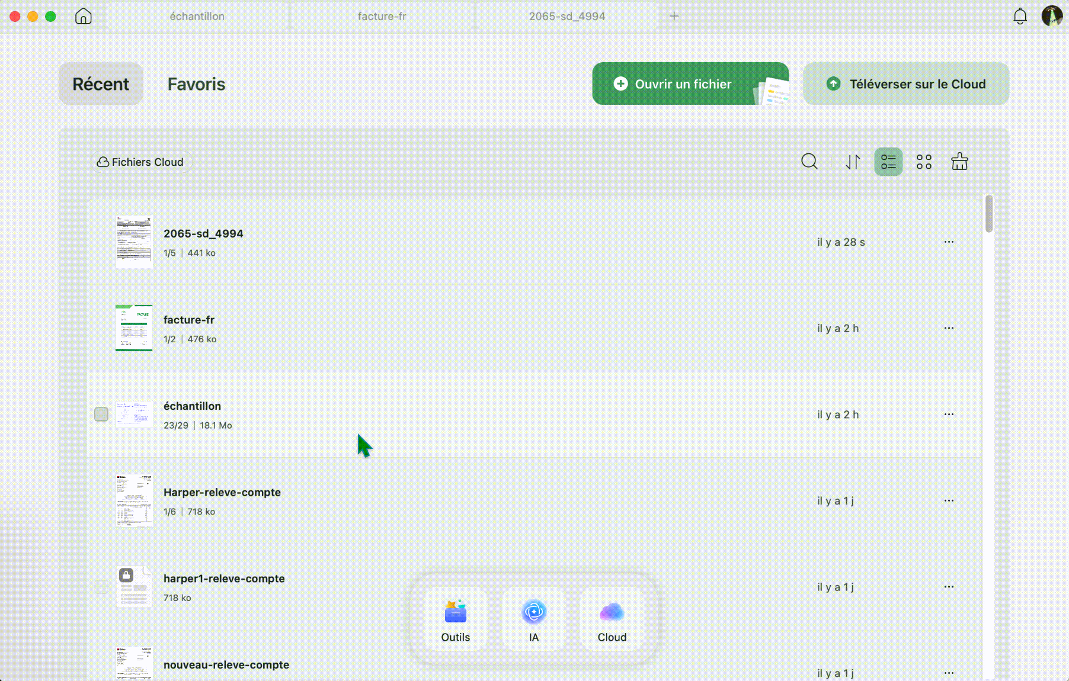
Task: Switch to list view layout
Action: (888, 162)
